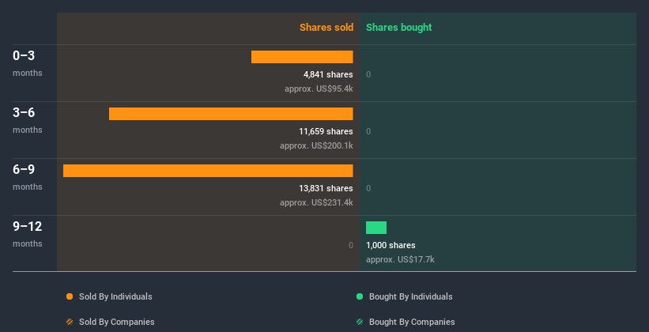Image resolution: width=649 pixels, height=332 pixels.
Task: Click the 3–6 months orange sold bar
Action: [x=231, y=114]
